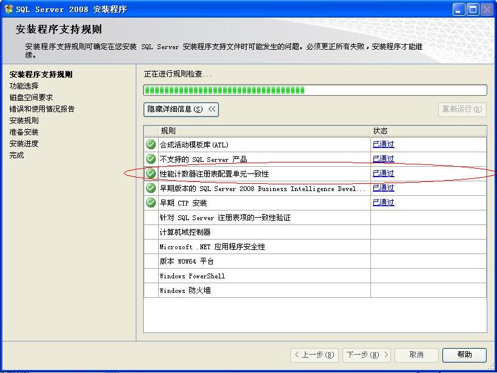
Task: Select the 合成活动模板库(ATL) rule text
Action: 194,145
